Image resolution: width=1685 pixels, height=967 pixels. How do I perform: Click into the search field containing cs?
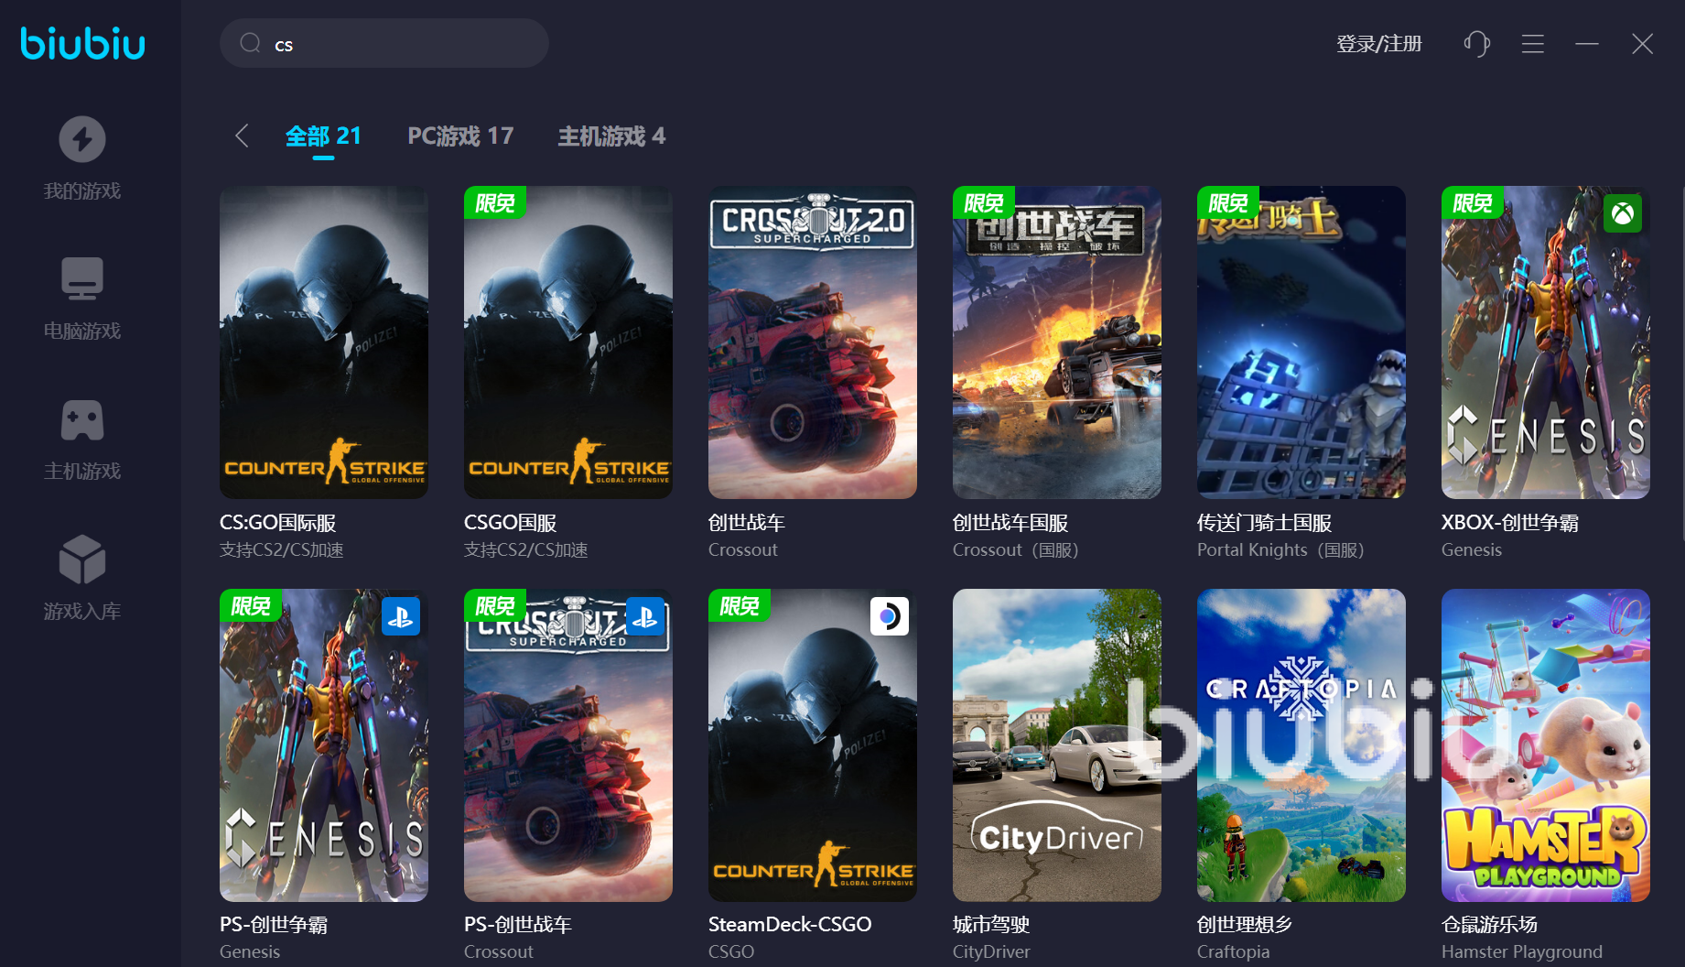tap(403, 44)
